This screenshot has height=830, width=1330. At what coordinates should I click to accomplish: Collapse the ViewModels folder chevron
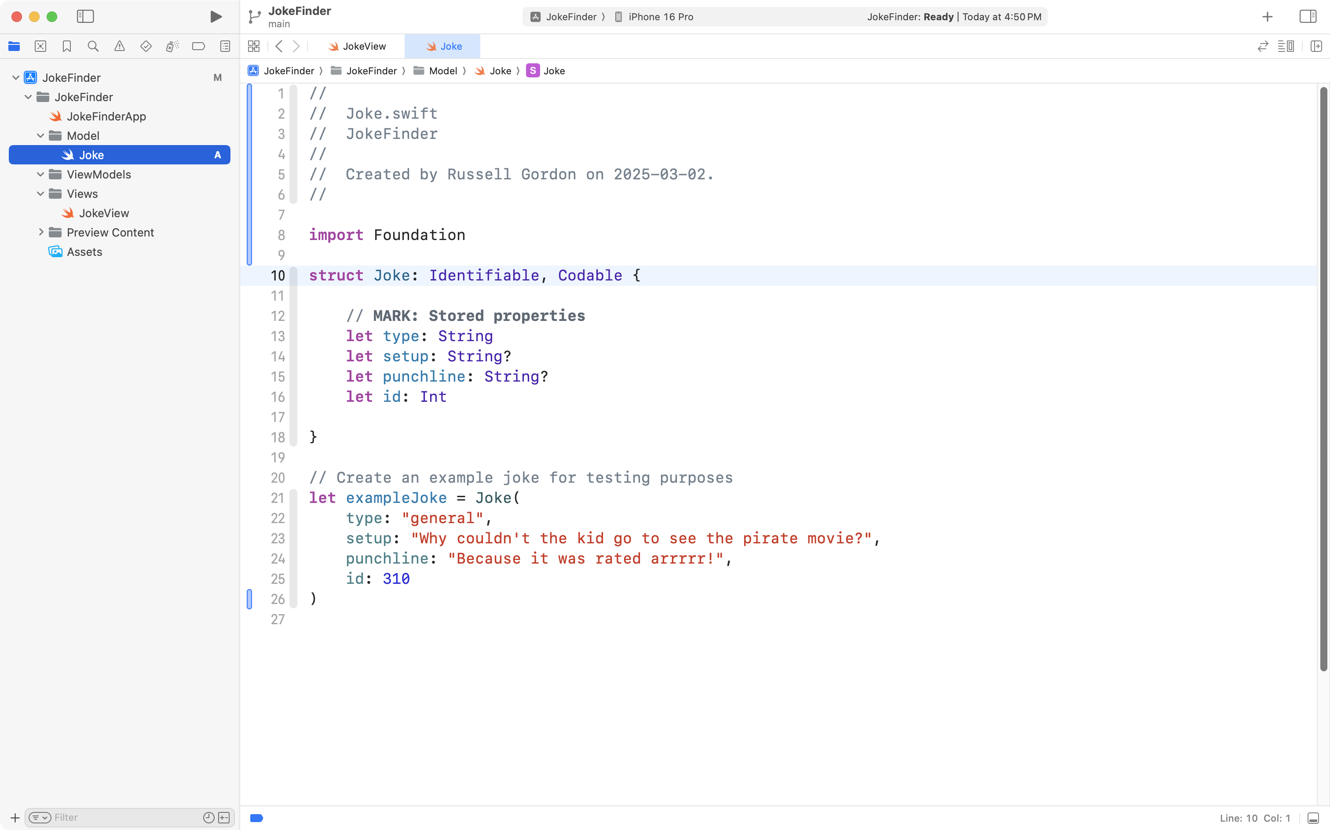point(40,175)
